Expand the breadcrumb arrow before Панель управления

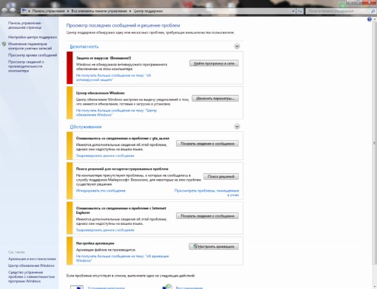coord(30,11)
